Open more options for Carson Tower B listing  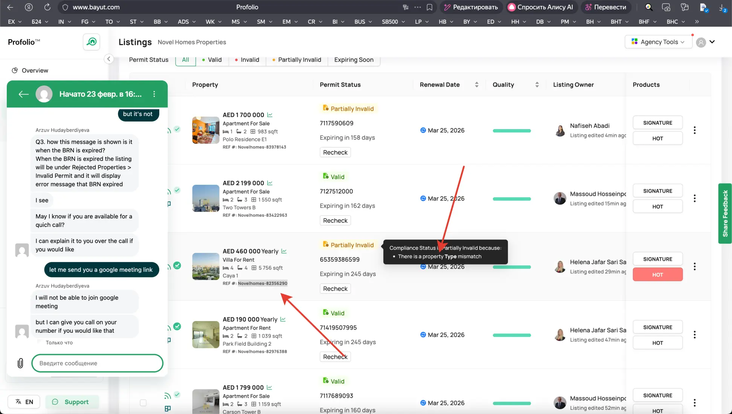(x=695, y=403)
